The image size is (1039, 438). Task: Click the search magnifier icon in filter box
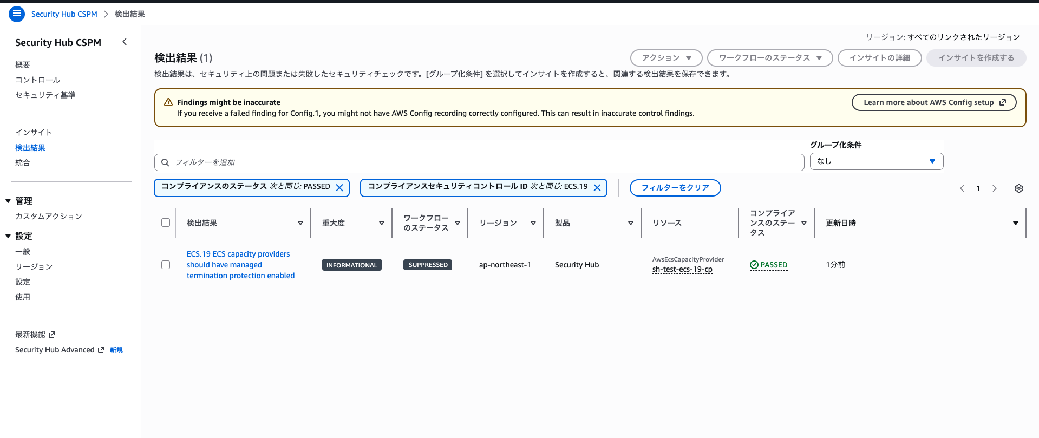point(165,162)
